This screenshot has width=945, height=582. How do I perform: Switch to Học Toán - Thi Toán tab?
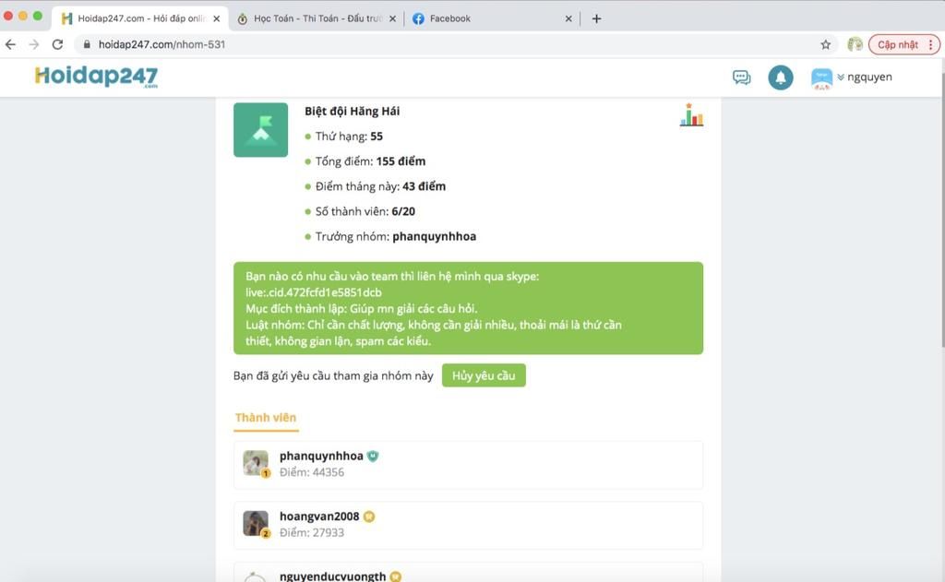317,18
